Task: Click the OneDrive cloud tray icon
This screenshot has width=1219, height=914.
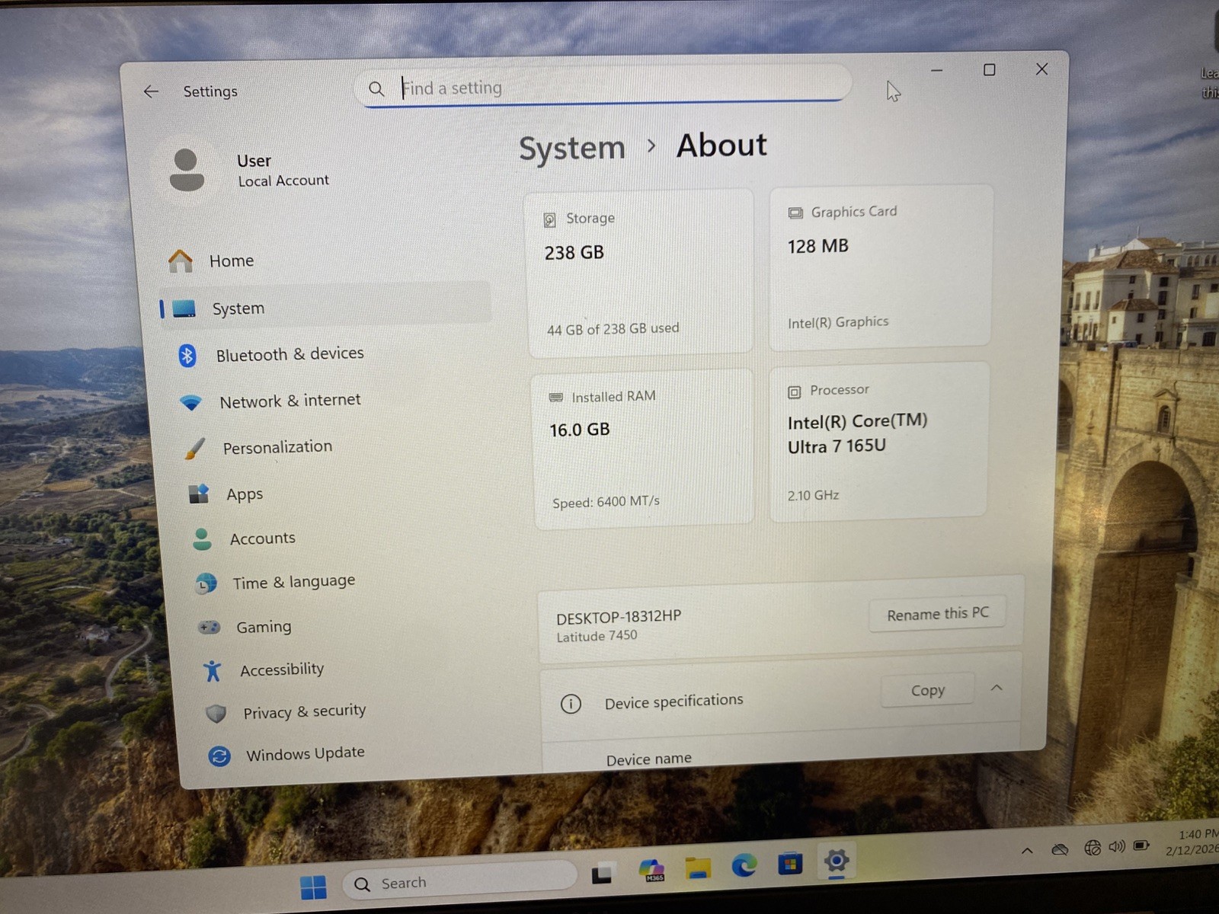Action: coord(1060,849)
